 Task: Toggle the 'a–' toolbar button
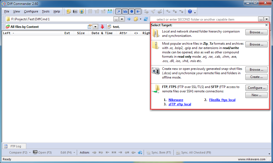pyautogui.click(x=138, y=11)
